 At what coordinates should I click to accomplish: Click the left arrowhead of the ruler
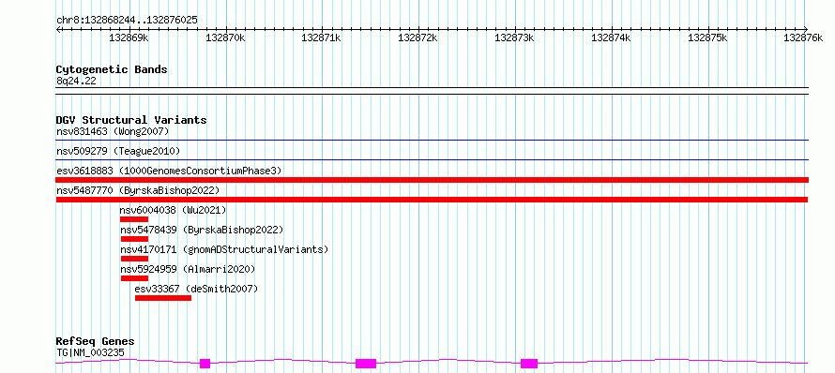tap(58, 29)
